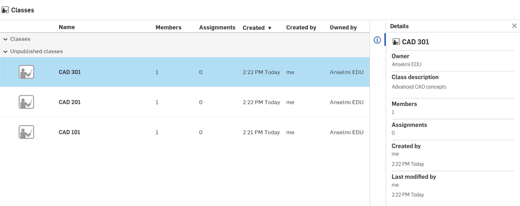Sort by Assignments column header
520x206 pixels.
tap(217, 28)
